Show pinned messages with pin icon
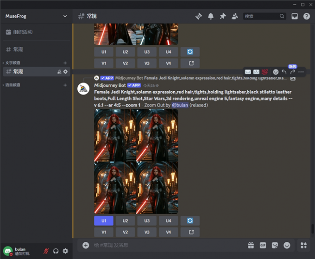315x259 pixels. (x=223, y=16)
